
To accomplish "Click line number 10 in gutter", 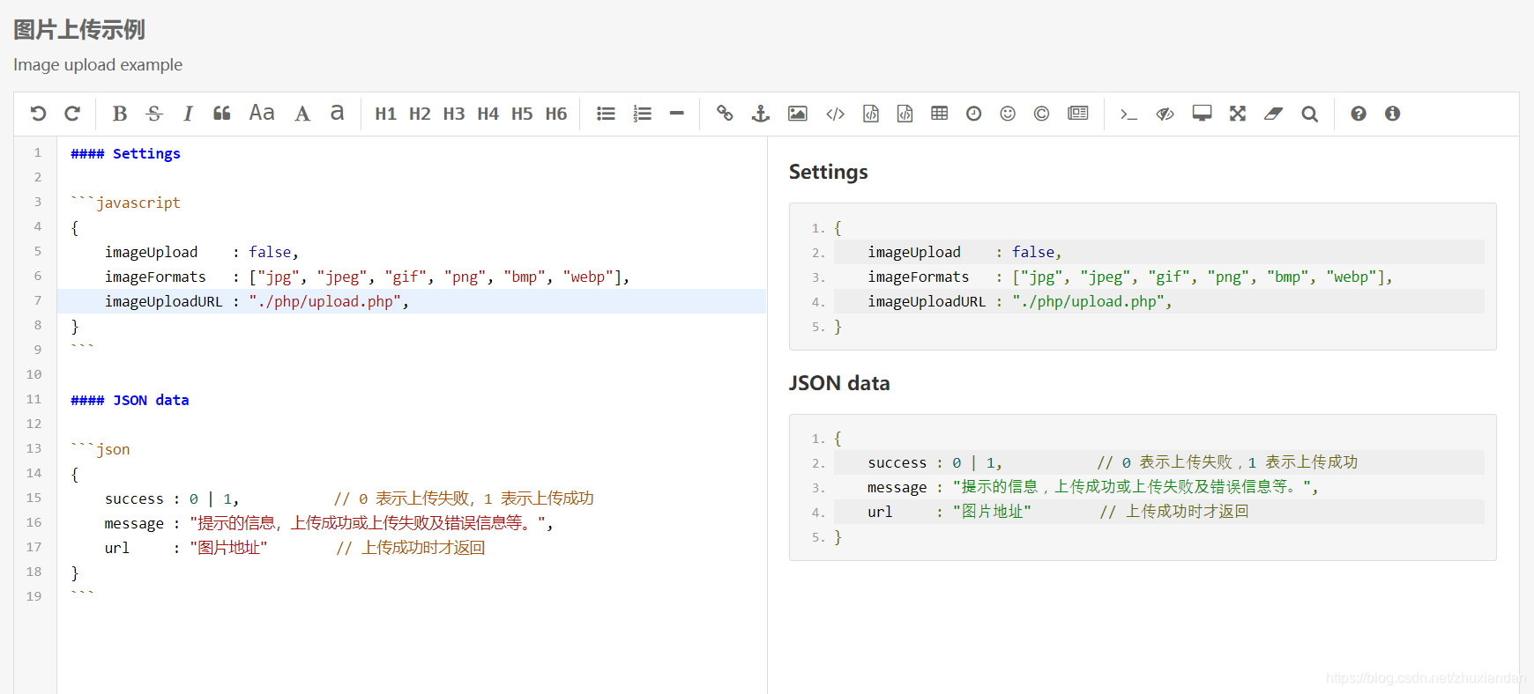I will coord(34,374).
